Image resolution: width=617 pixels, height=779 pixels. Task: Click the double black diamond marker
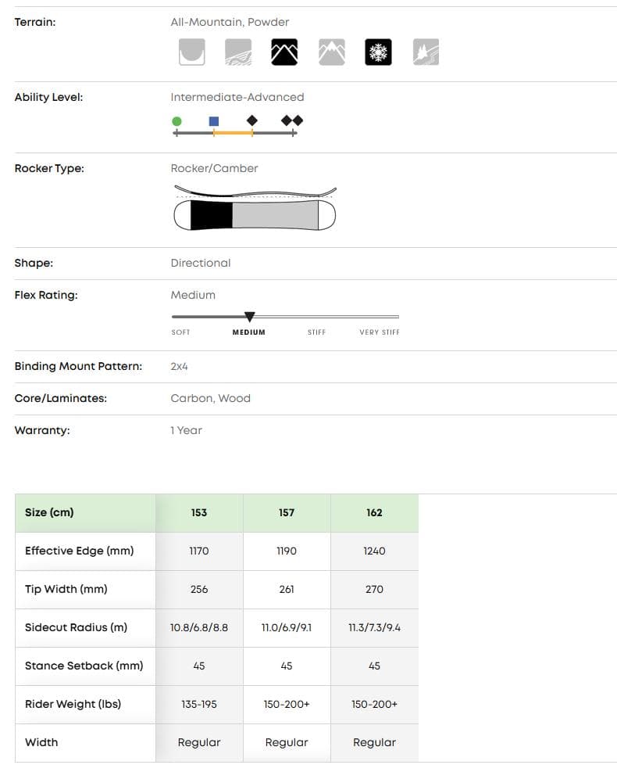[292, 120]
